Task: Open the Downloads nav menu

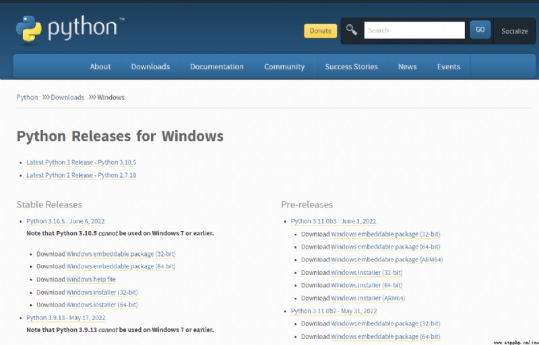Action: (x=150, y=67)
